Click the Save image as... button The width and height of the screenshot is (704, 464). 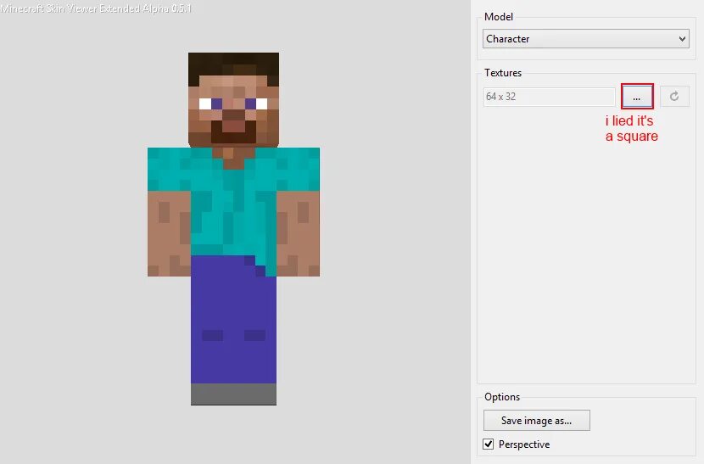tap(537, 421)
